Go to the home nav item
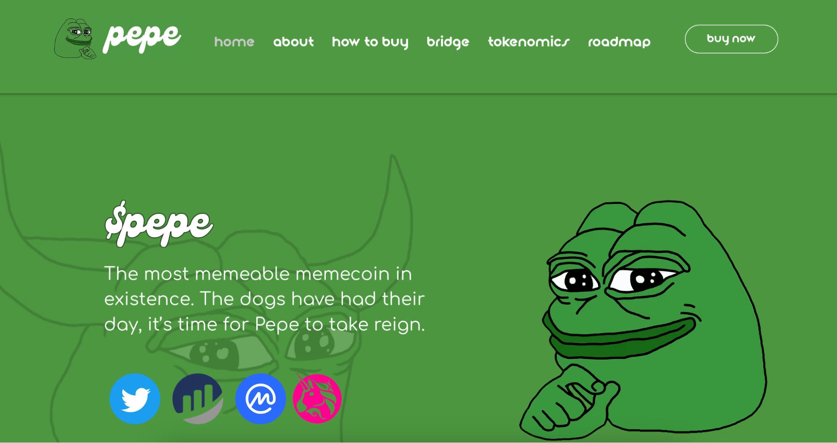837x443 pixels. [x=234, y=42]
